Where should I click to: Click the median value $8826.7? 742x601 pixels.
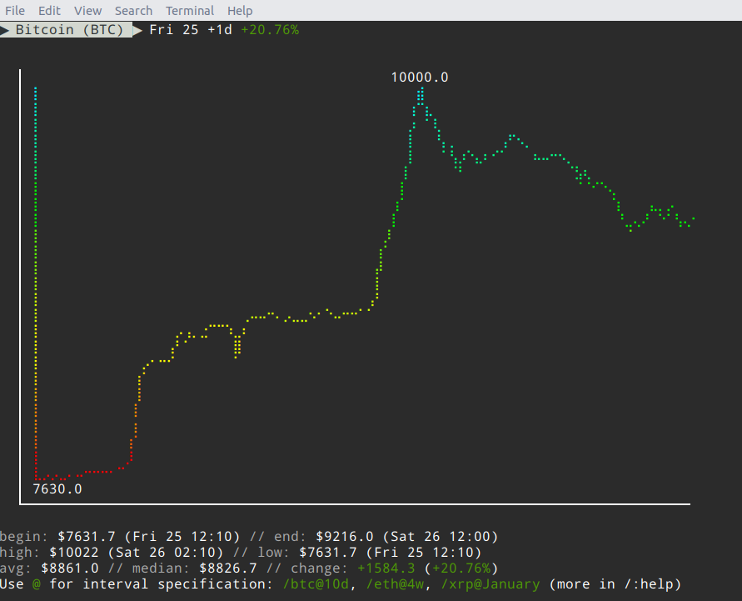[228, 568]
